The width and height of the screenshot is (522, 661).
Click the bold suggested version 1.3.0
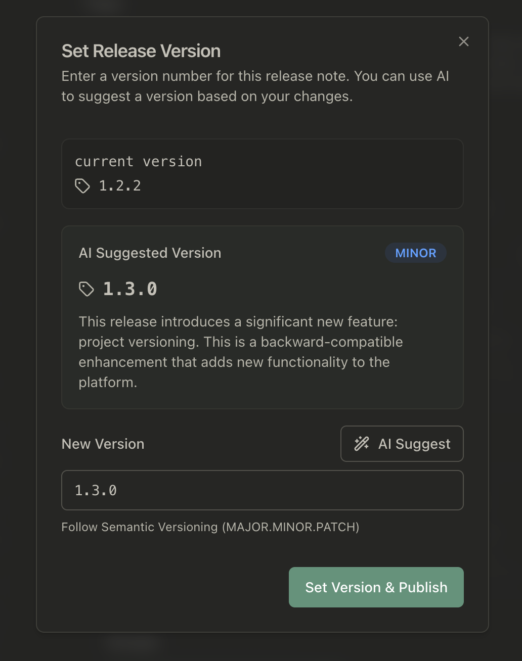(130, 289)
